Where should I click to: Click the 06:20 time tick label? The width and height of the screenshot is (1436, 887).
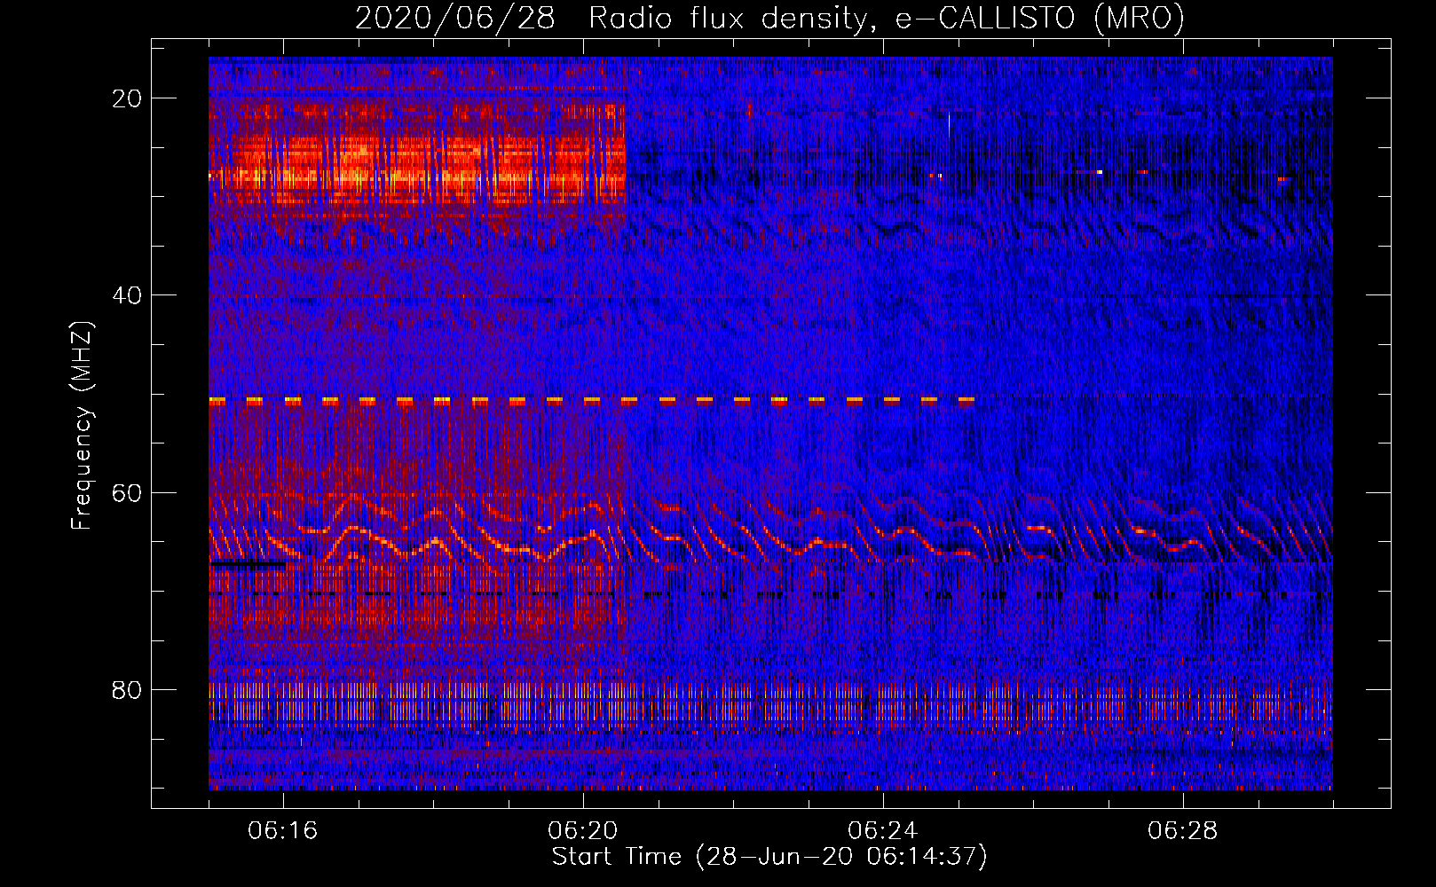pyautogui.click(x=583, y=831)
